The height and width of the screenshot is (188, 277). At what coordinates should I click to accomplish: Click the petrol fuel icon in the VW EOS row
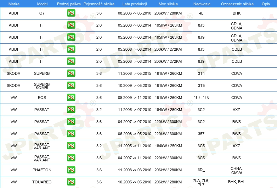tap(71, 97)
